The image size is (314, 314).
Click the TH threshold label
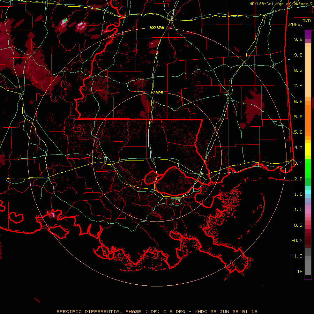pyautogui.click(x=300, y=272)
